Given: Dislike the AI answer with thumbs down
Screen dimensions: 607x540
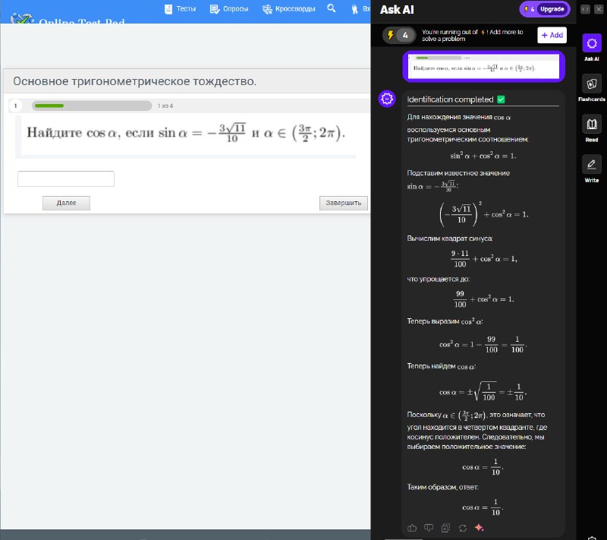Looking at the screenshot, I should pos(429,528).
